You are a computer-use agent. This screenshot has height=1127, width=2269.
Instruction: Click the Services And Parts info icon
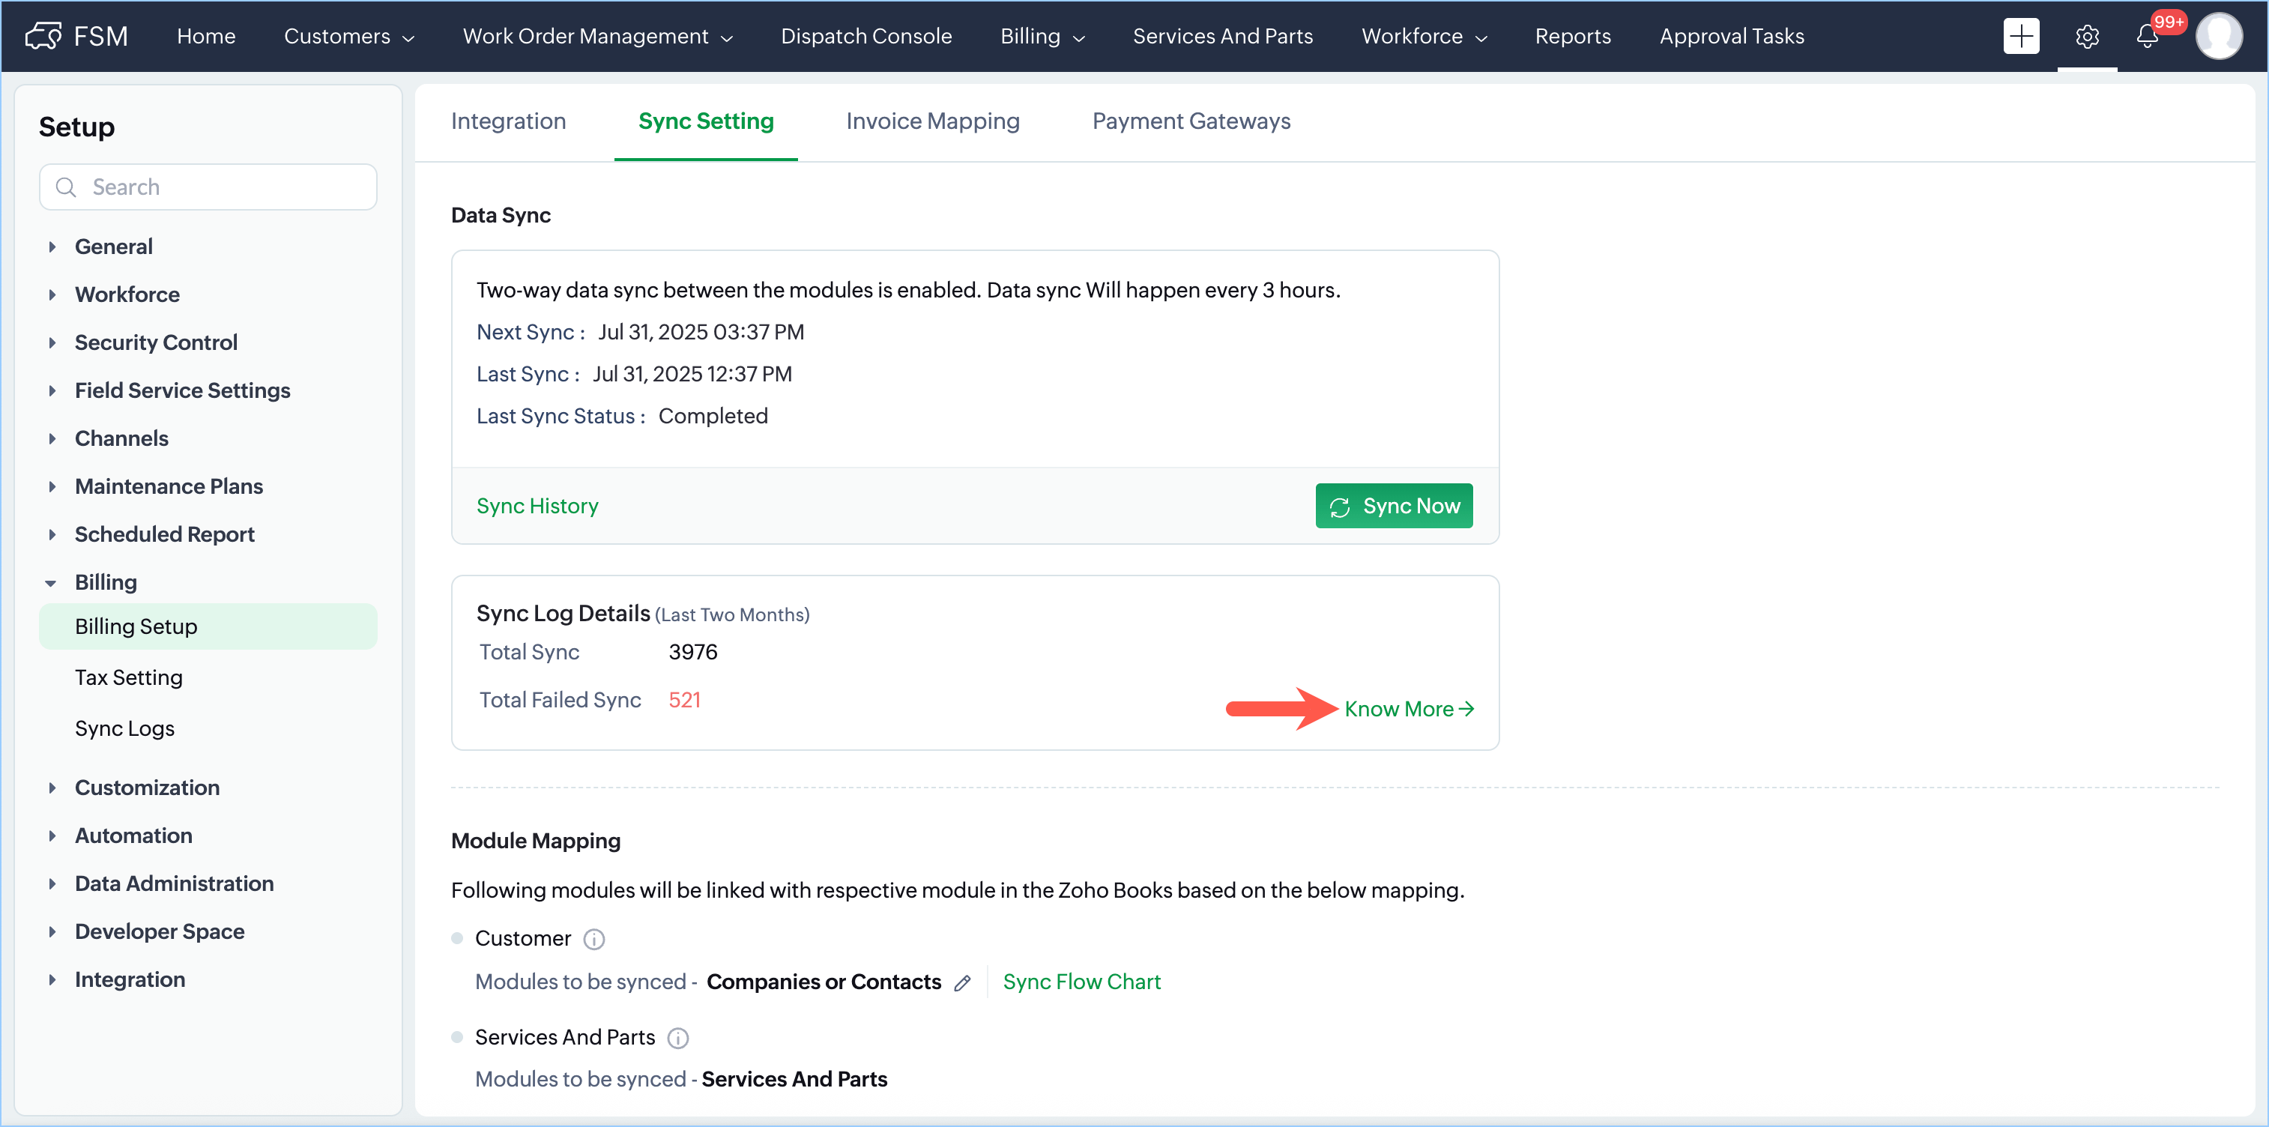coord(678,1038)
